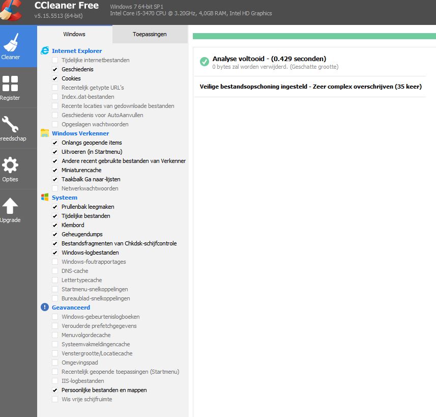Click the Upgrade arrow icon
Viewport: 436px width, 417px height.
pyautogui.click(x=10, y=206)
